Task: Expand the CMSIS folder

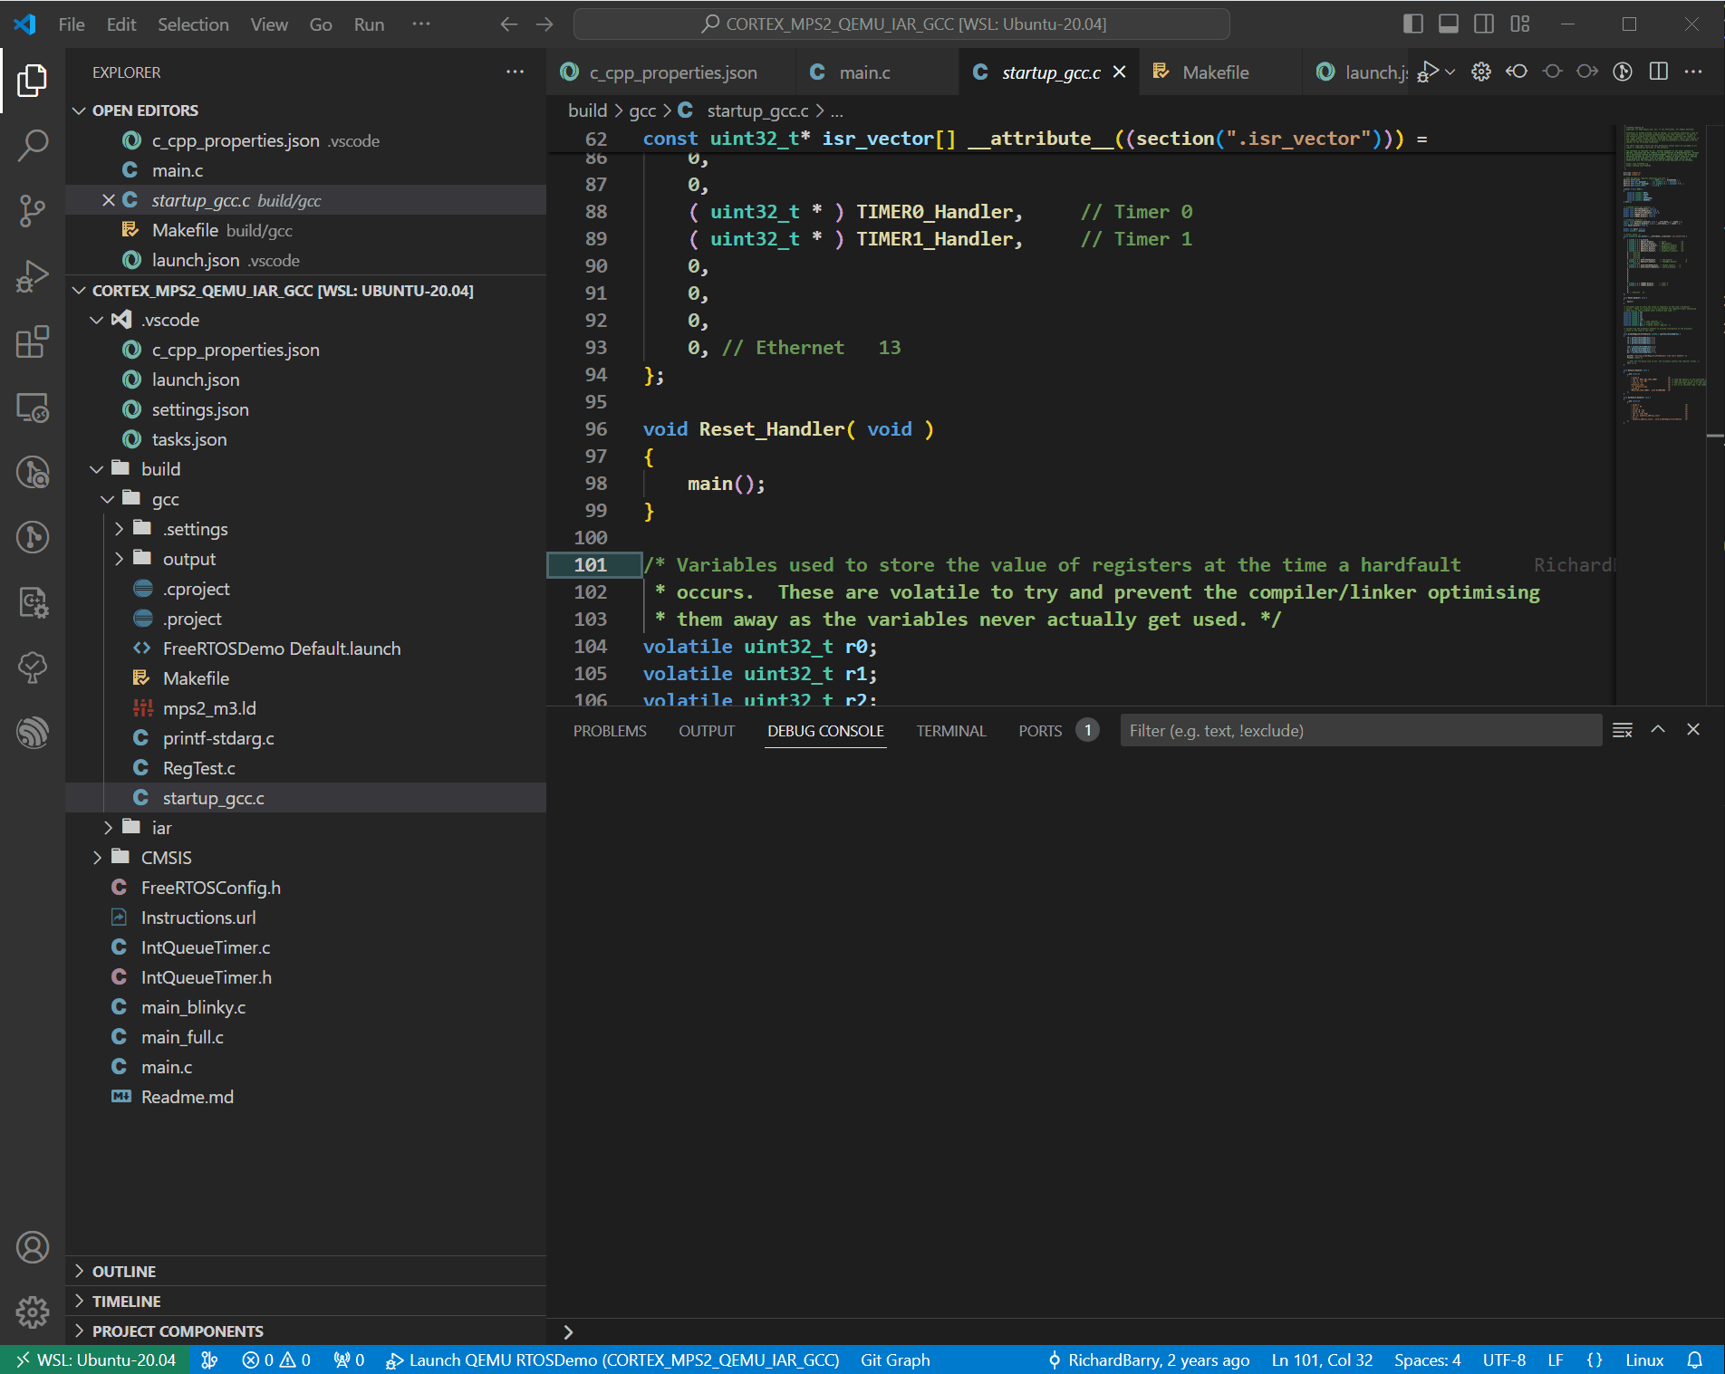Action: tap(97, 858)
